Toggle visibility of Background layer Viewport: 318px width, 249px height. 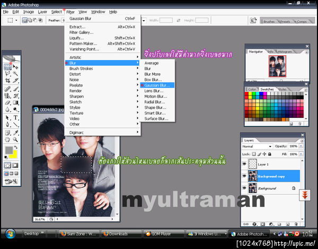[x=244, y=188]
